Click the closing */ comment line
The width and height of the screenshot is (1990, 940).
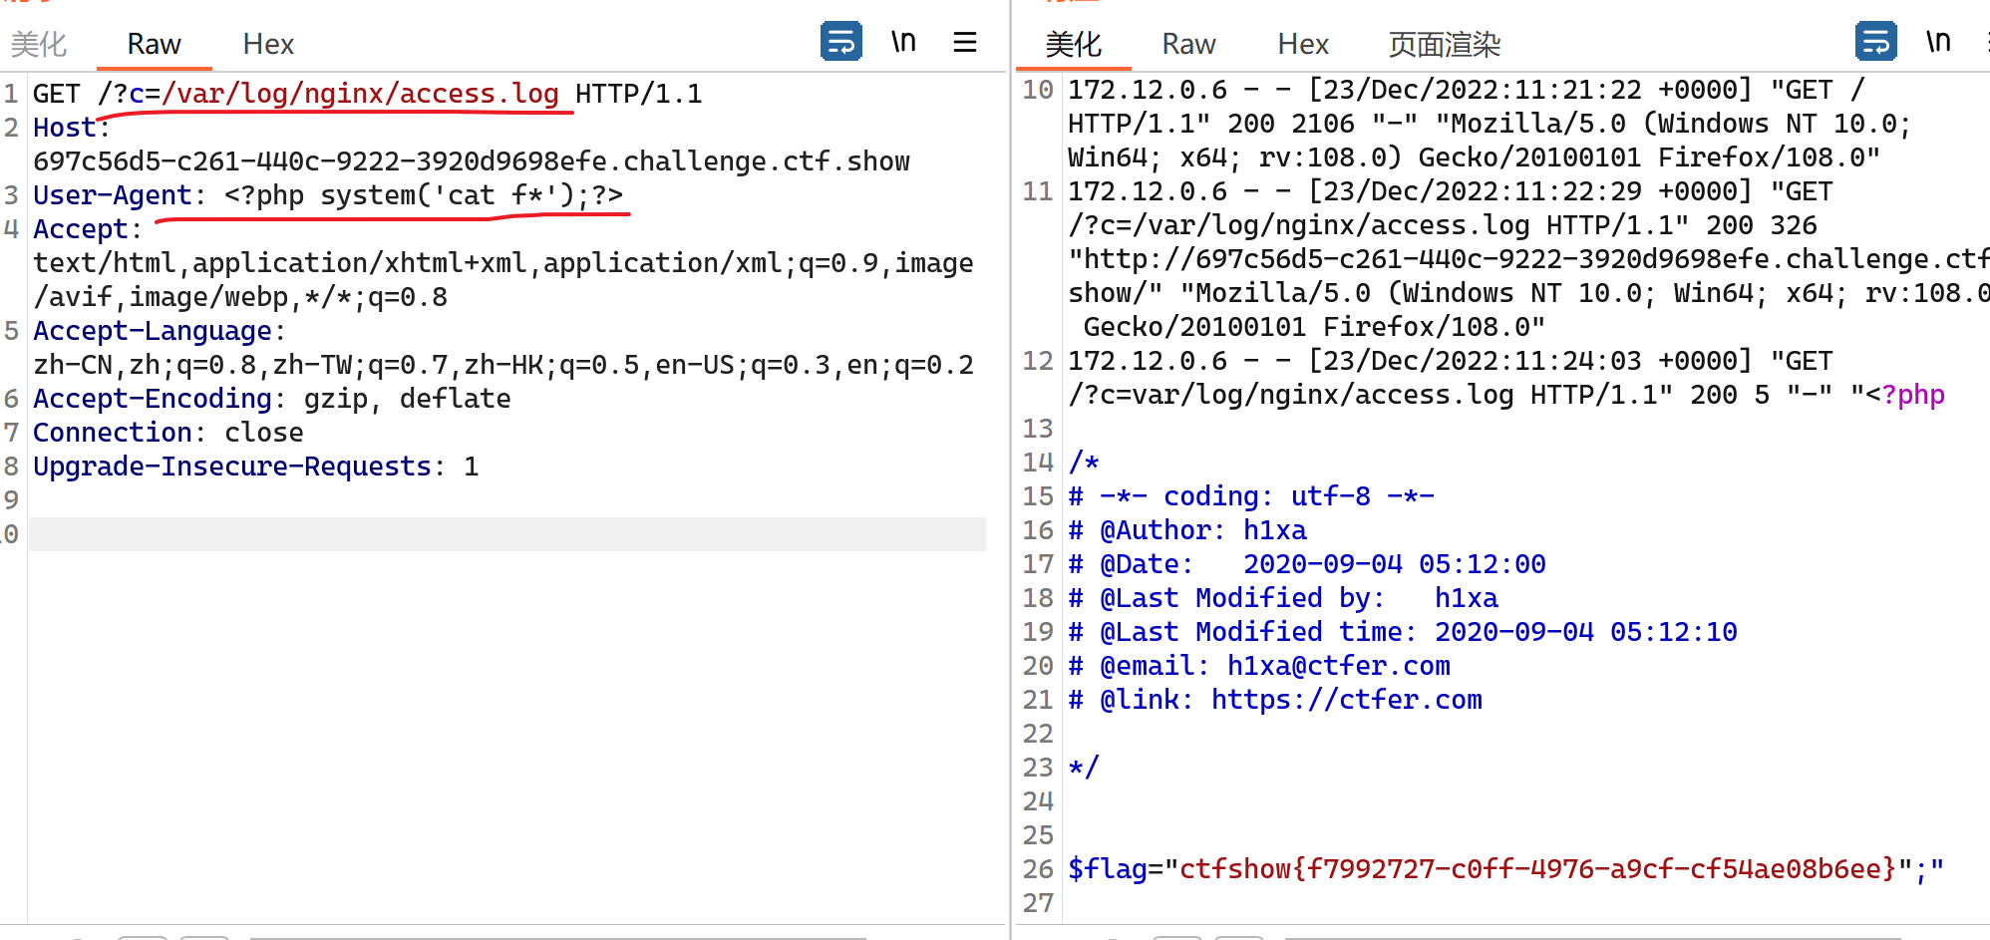coord(1084,768)
